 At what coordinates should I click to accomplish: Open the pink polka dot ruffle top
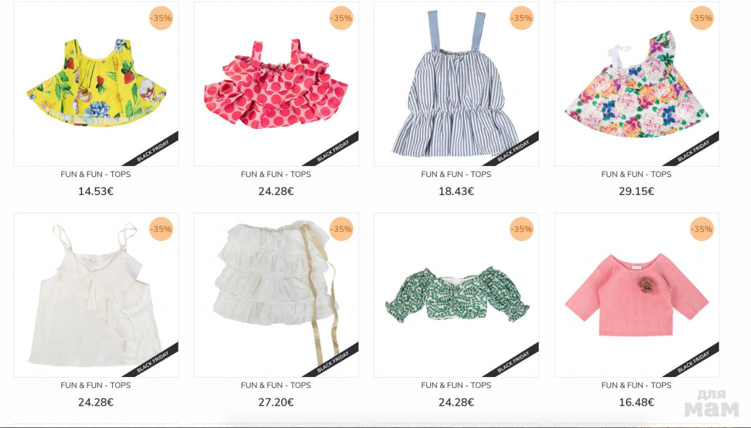[x=276, y=84]
